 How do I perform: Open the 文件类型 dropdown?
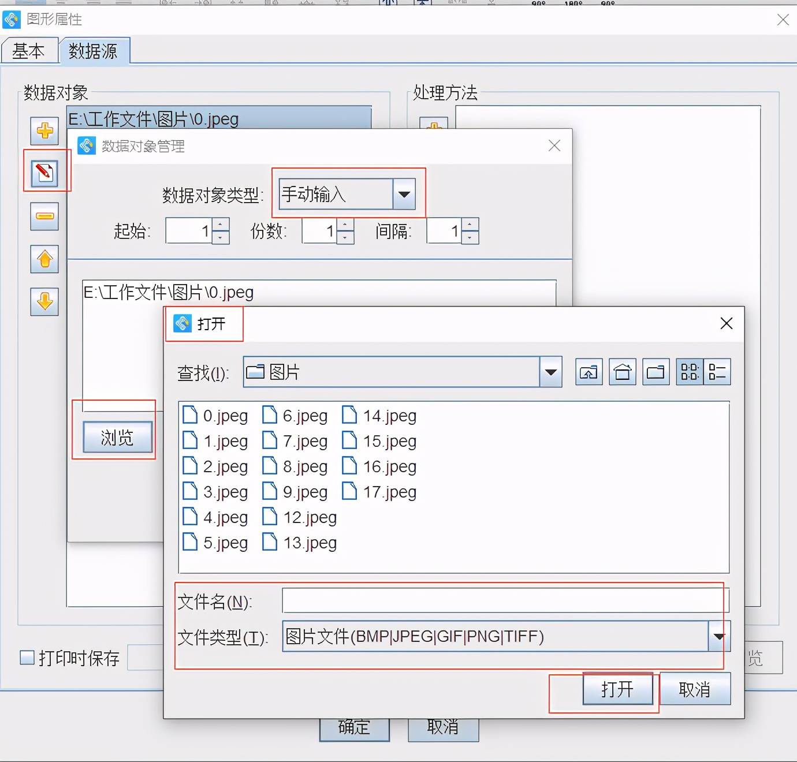(x=719, y=636)
